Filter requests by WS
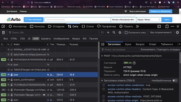 tap(85, 39)
